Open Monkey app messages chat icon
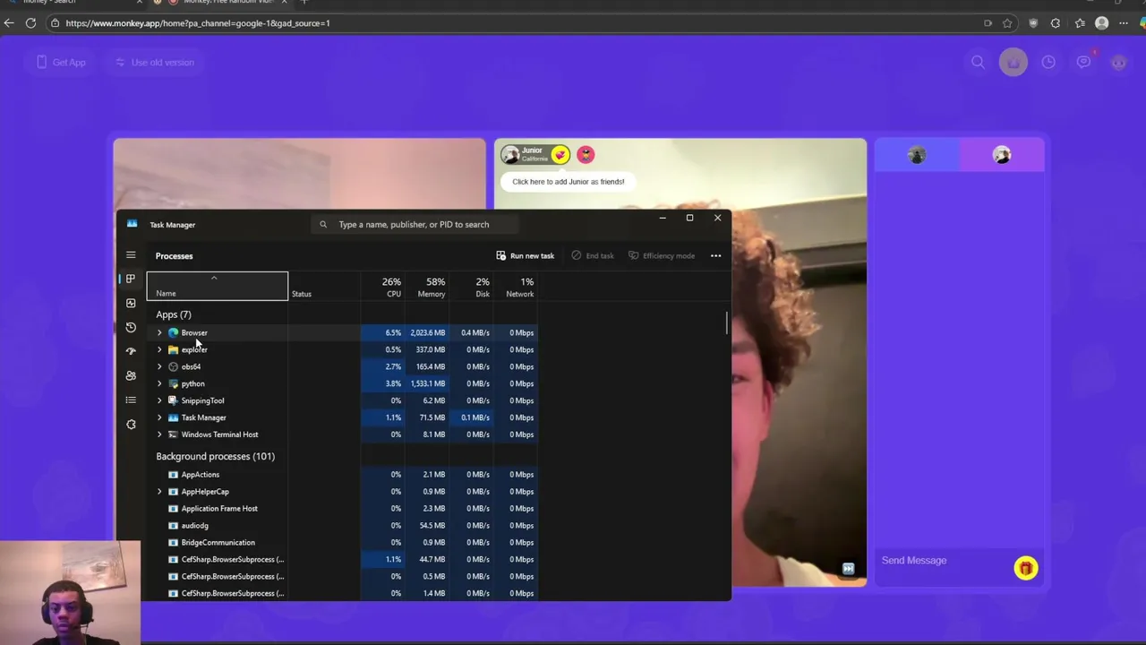The height and width of the screenshot is (645, 1146). (1084, 62)
